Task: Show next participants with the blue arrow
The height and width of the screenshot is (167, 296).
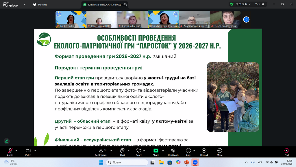Action: pos(246,19)
